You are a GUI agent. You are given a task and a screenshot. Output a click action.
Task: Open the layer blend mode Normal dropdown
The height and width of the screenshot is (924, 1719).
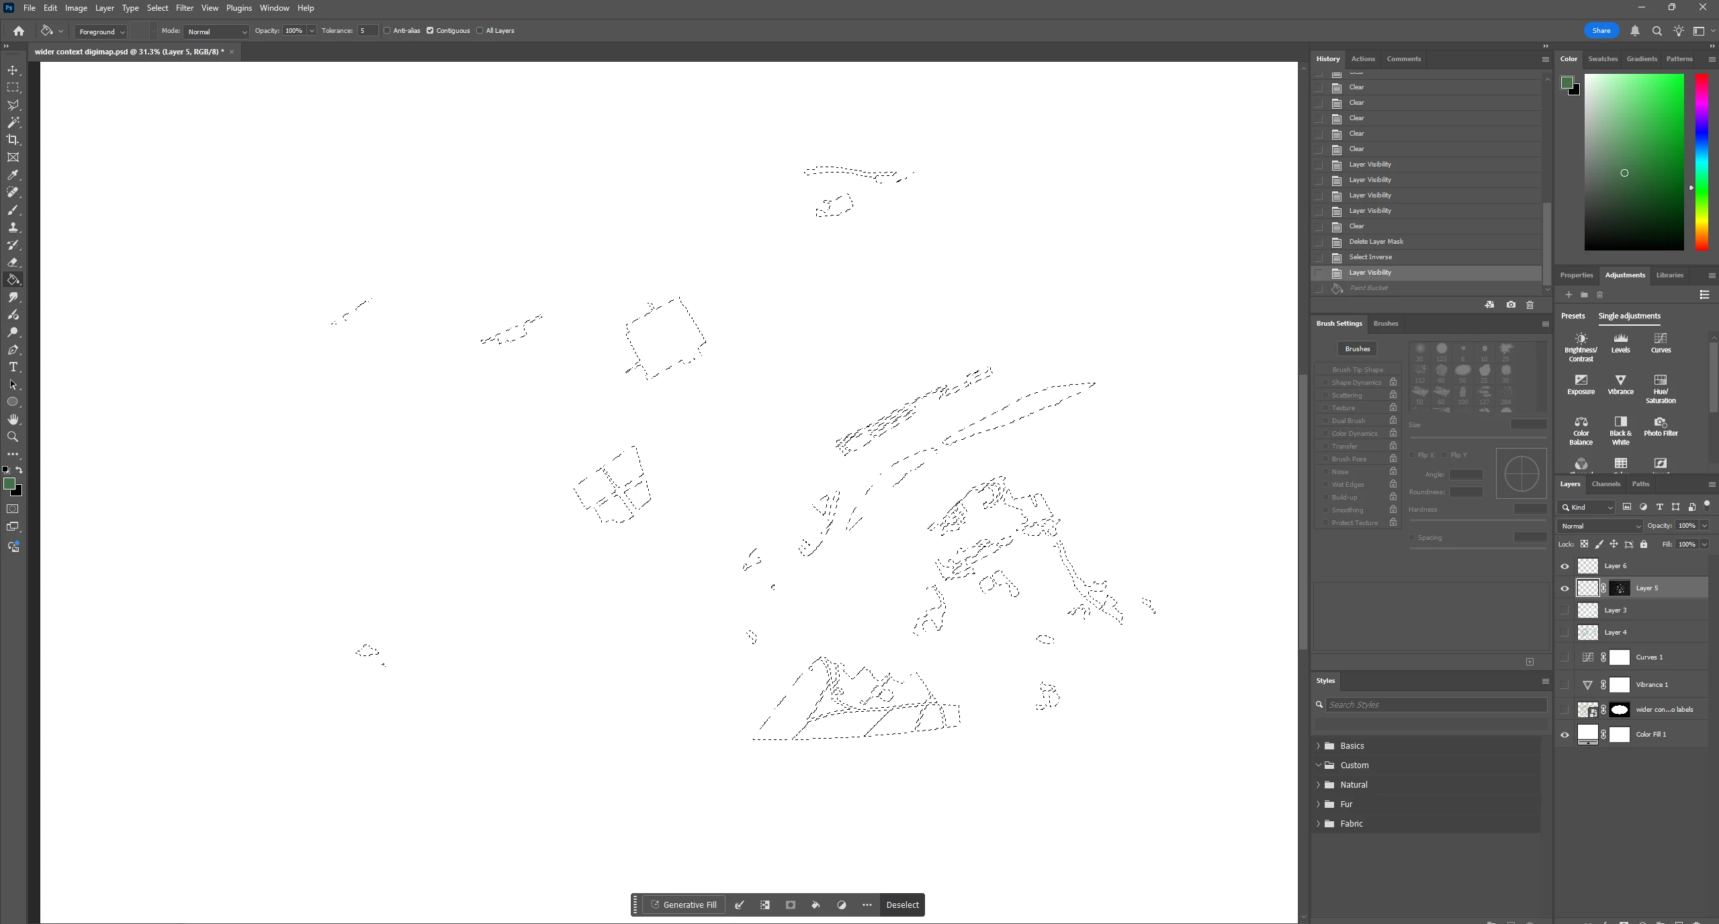click(x=1599, y=526)
